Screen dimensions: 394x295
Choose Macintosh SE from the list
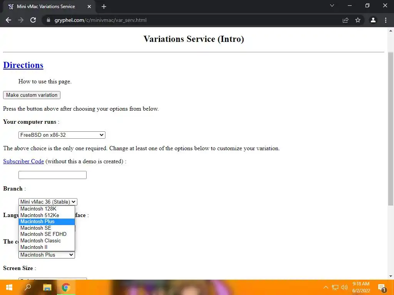tap(47, 228)
